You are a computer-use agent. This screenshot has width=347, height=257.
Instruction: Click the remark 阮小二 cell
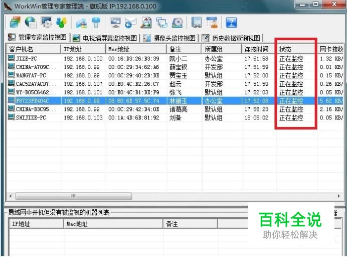click(178, 59)
